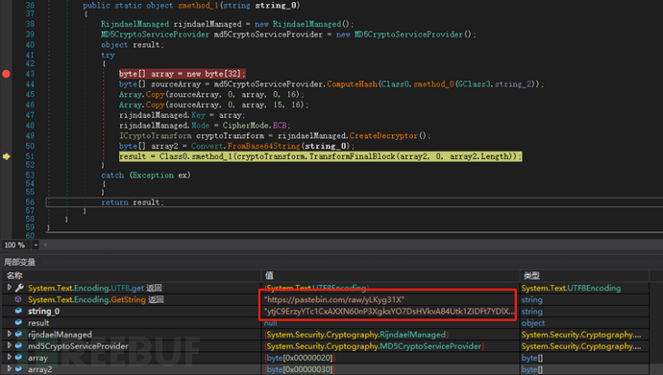Click the object type cell for result
Image resolution: width=663 pixels, height=375 pixels.
(532, 323)
